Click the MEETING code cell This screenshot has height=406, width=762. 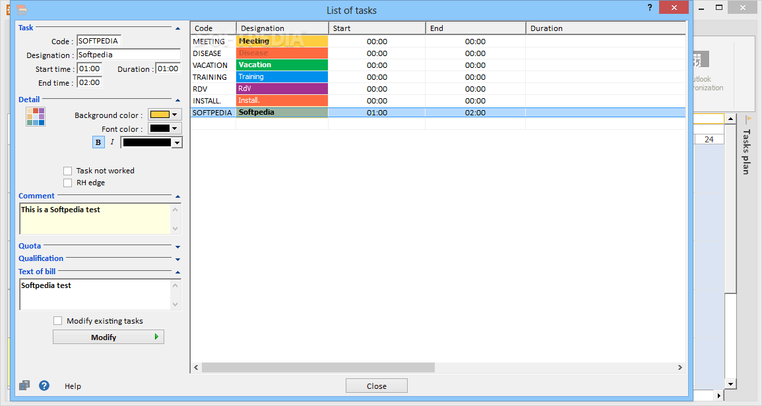[x=213, y=42]
